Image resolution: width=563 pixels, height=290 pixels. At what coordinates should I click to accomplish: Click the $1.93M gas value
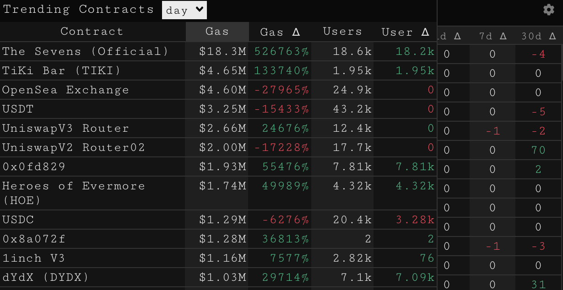click(223, 166)
